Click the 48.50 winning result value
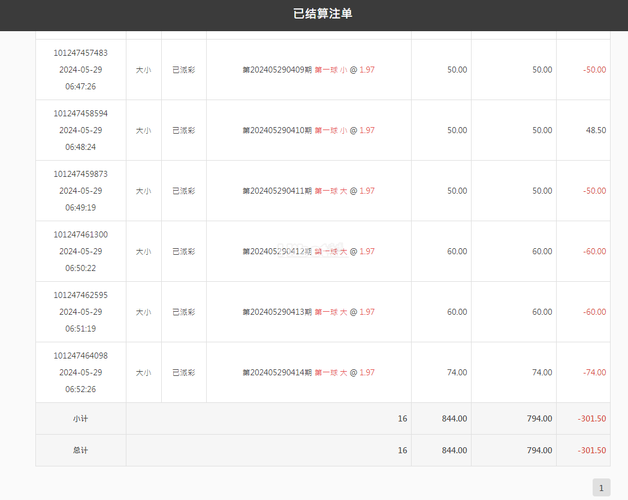This screenshot has width=628, height=500. 596,130
